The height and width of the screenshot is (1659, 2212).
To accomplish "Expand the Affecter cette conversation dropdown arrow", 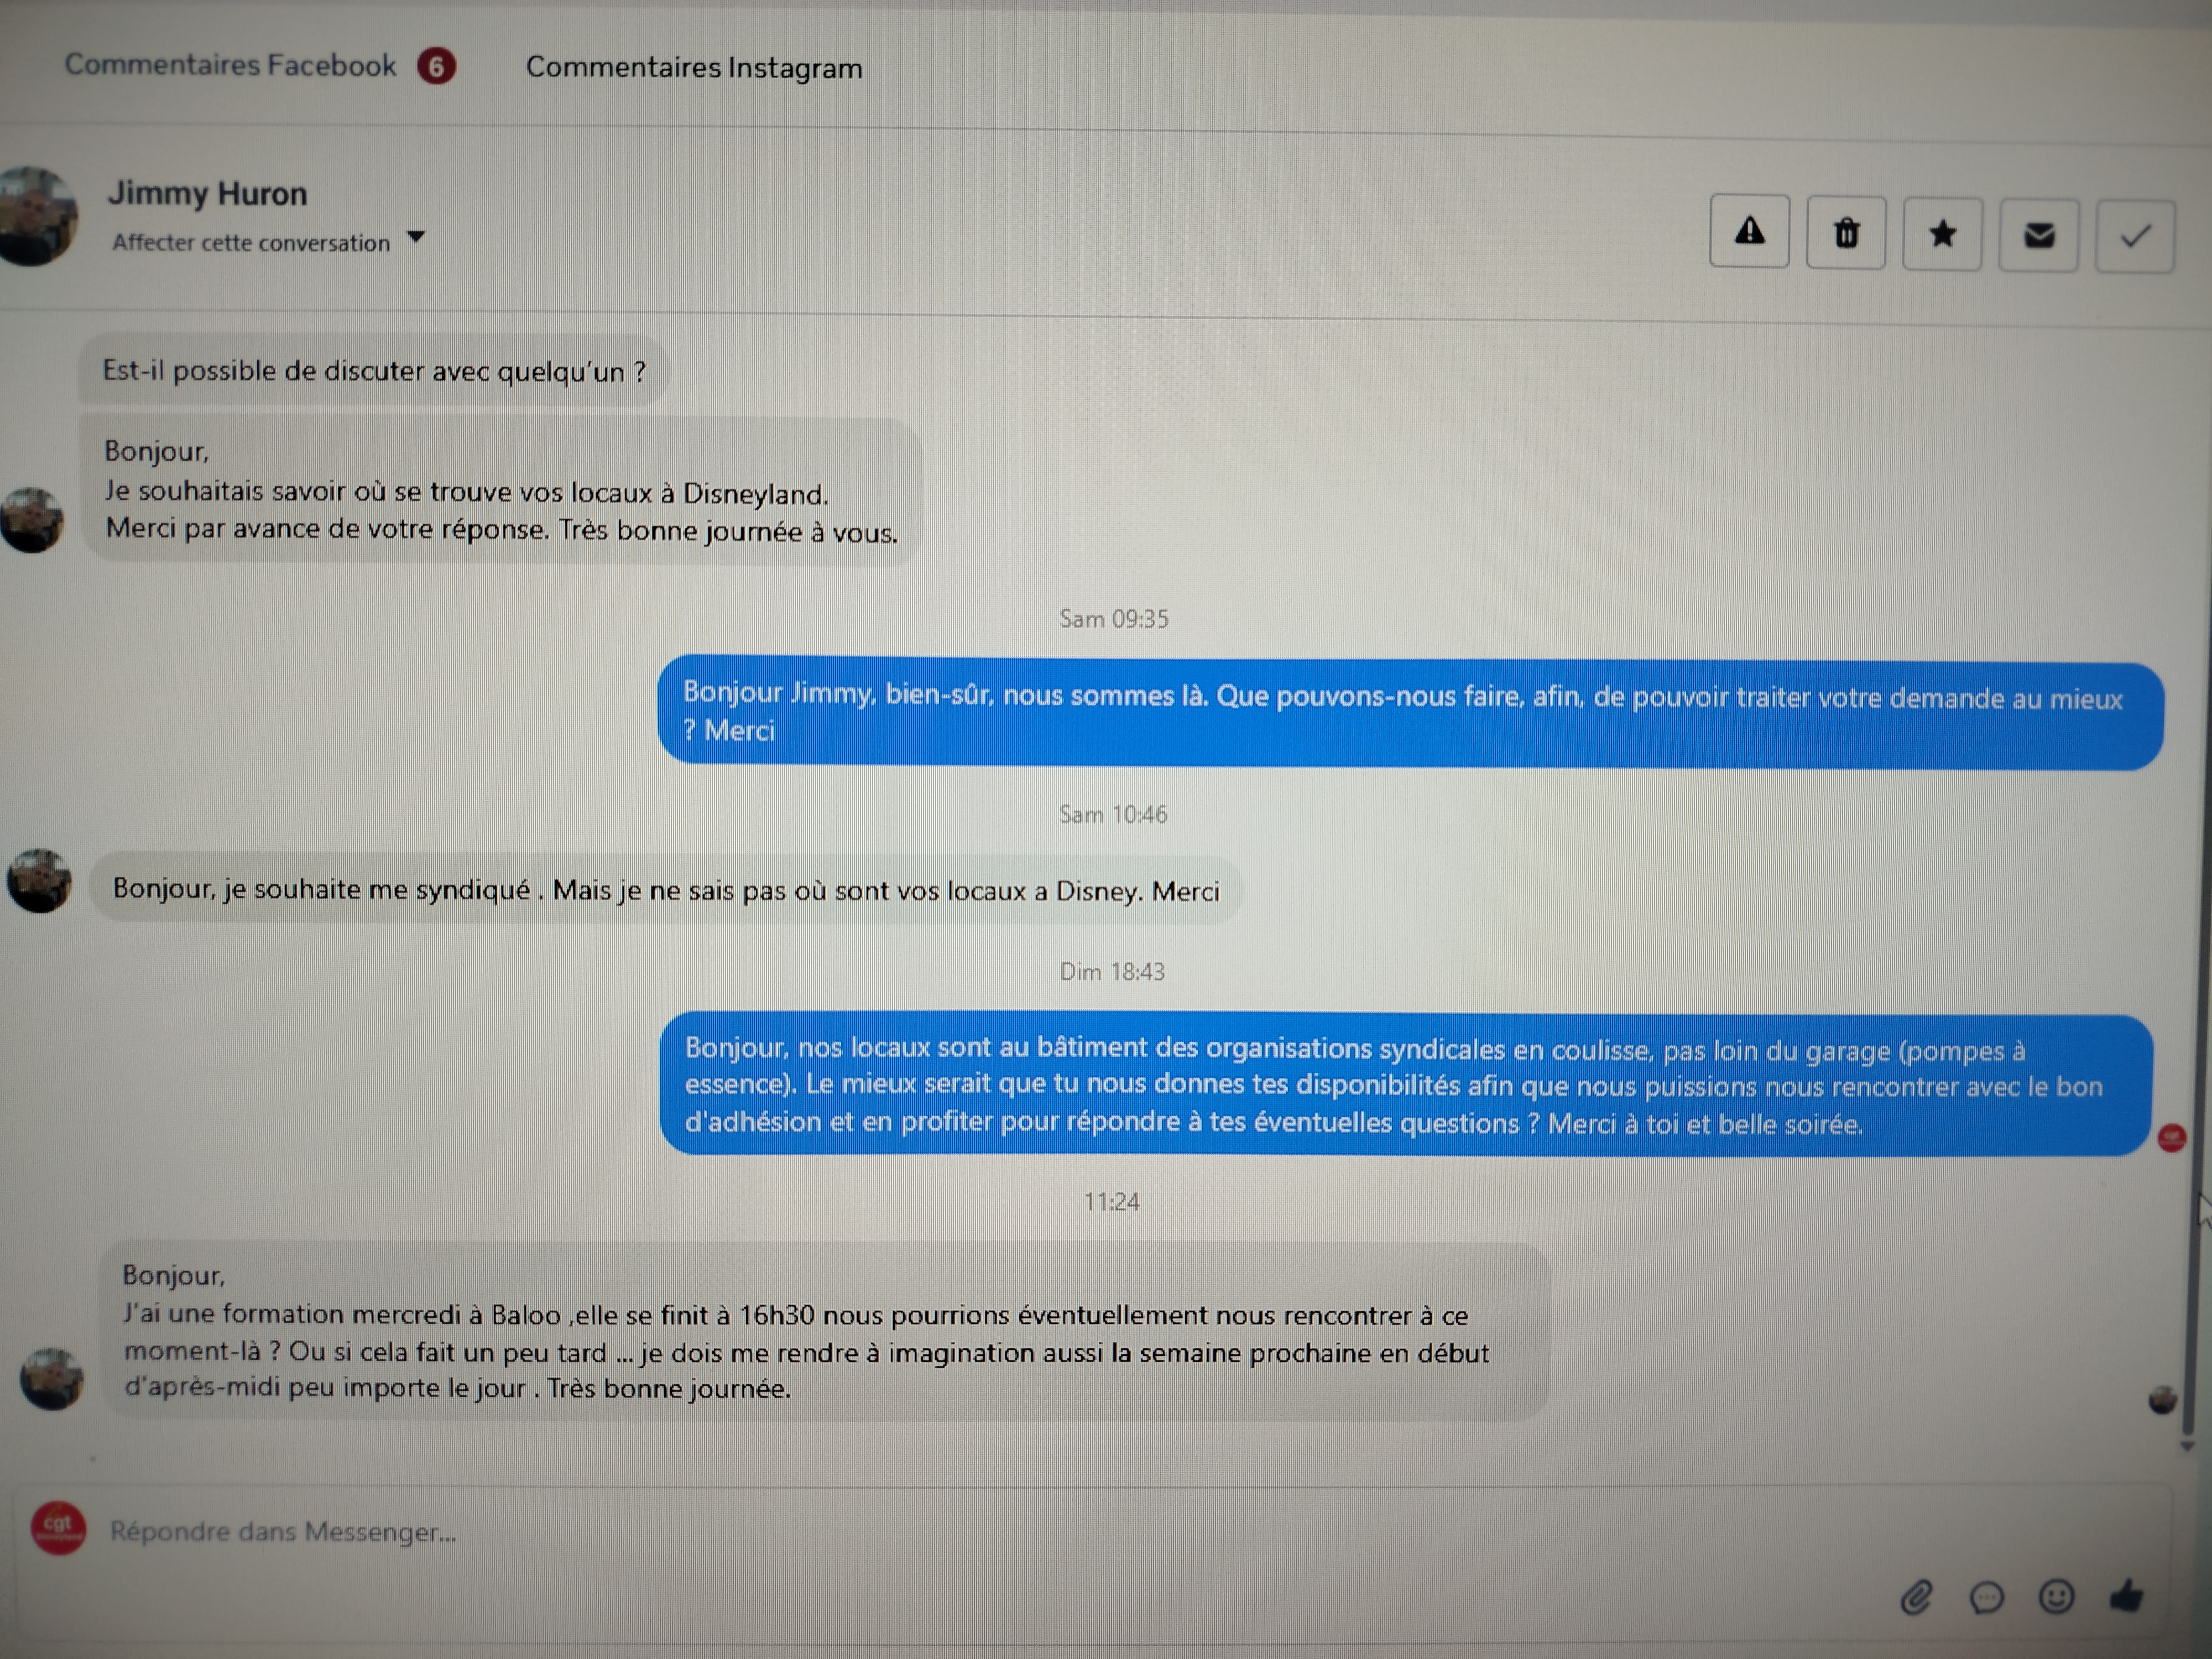I will tap(416, 238).
